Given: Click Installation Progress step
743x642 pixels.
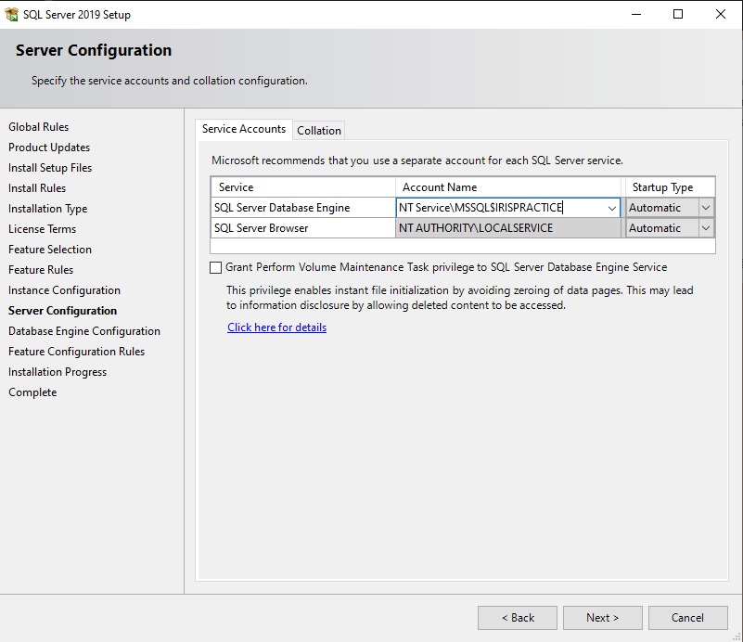Looking at the screenshot, I should coord(58,372).
